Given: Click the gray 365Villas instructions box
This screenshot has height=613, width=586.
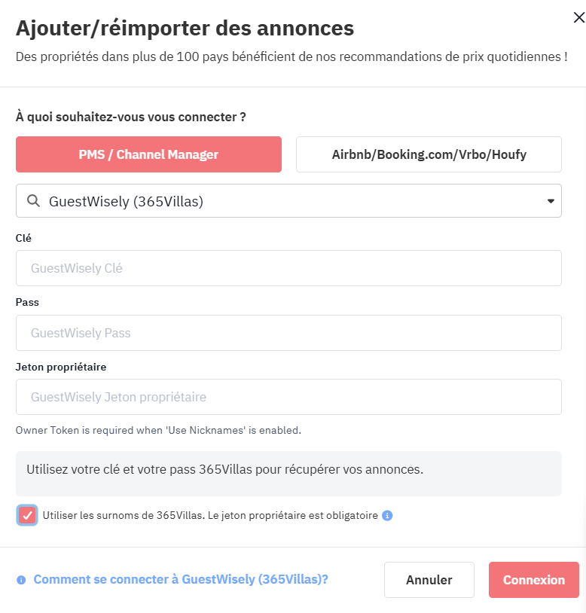Looking at the screenshot, I should [288, 474].
